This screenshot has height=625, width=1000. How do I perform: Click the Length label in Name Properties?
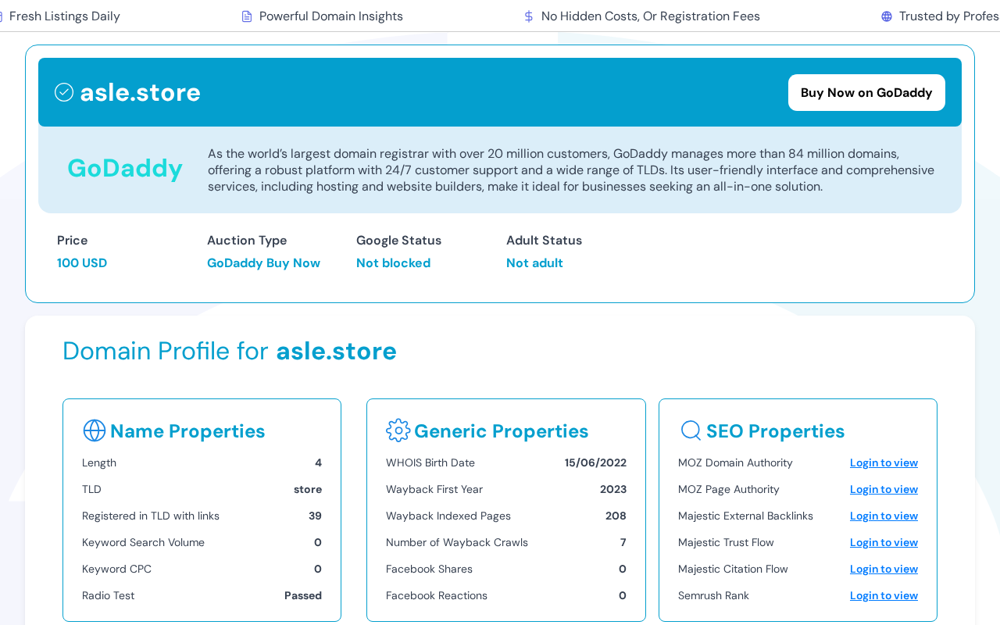click(99, 462)
